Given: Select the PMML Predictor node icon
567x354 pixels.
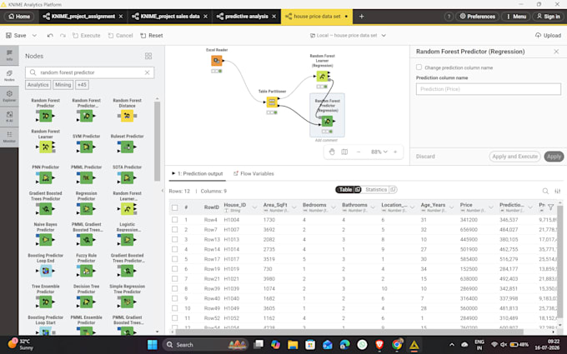Looking at the screenshot, I should click(86, 177).
